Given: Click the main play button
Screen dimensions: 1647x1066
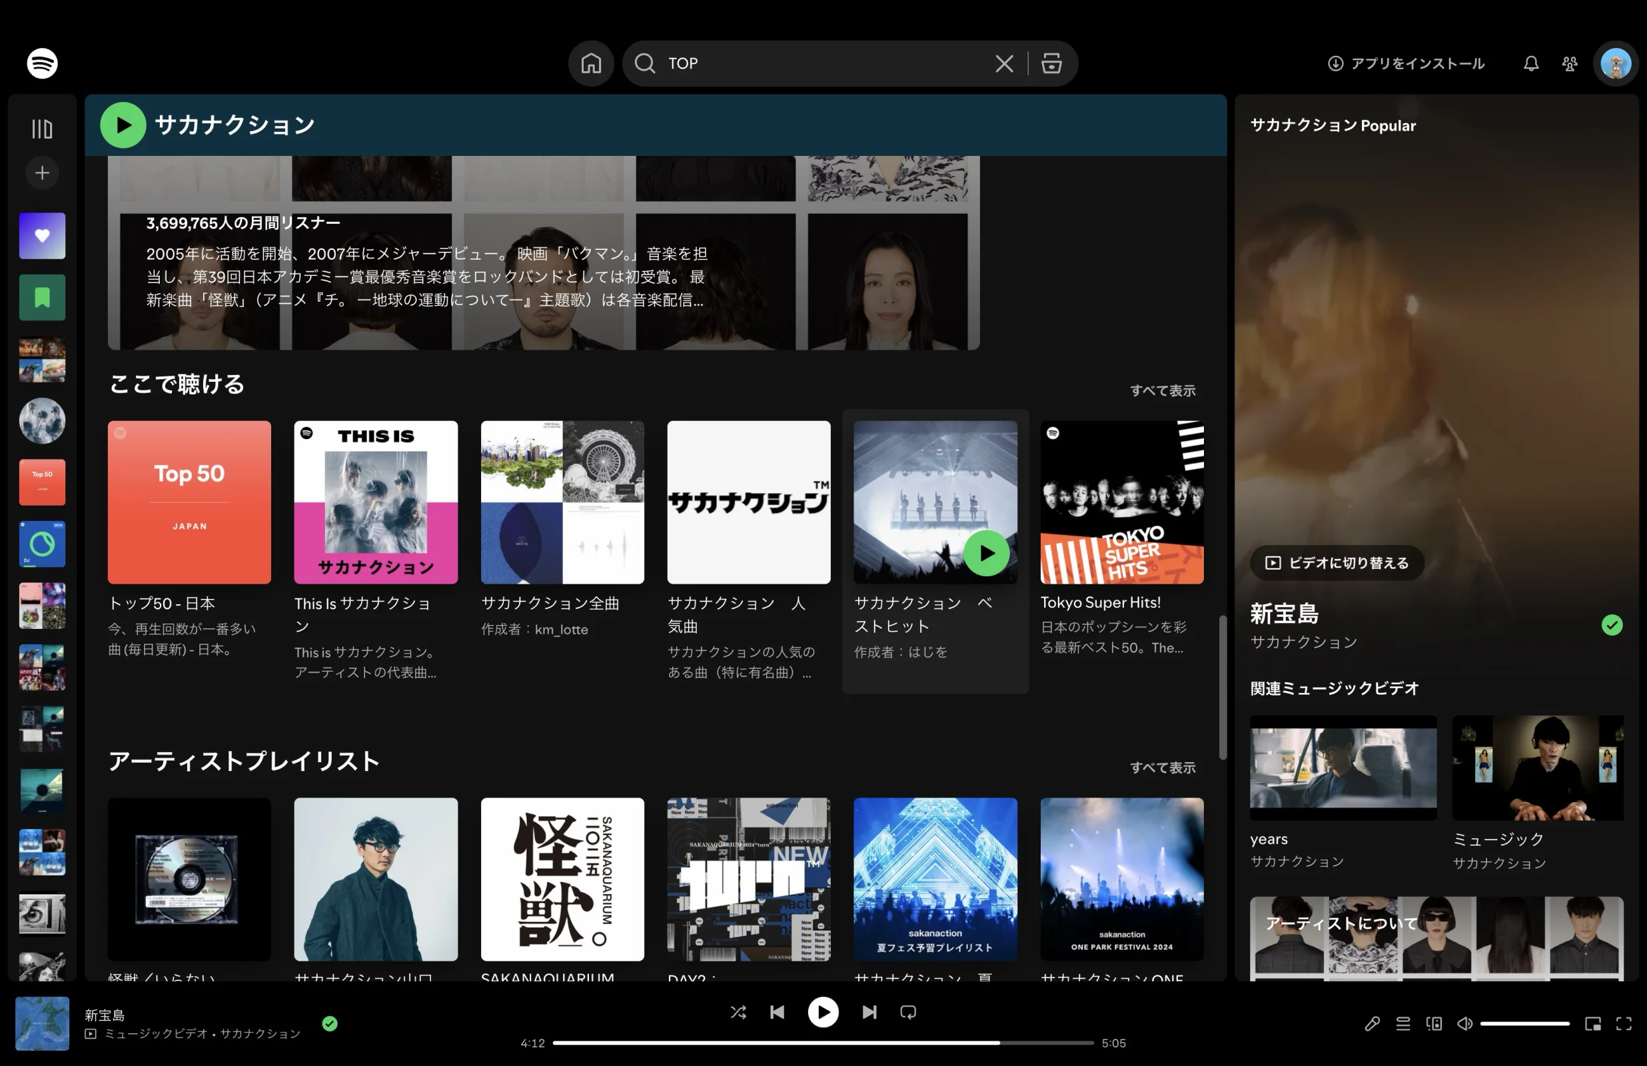Looking at the screenshot, I should 823,1012.
